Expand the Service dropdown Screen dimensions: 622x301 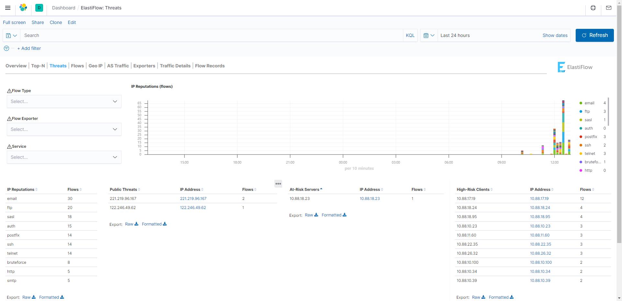click(x=64, y=157)
